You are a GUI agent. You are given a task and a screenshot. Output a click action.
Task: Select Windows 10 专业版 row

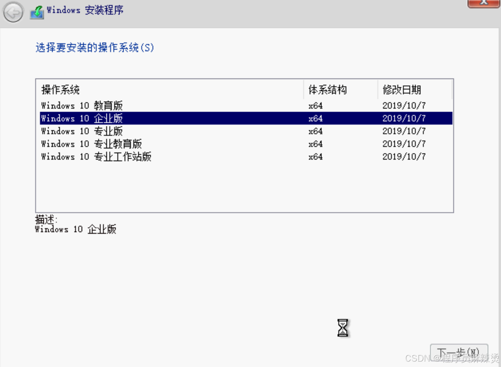pyautogui.click(x=246, y=131)
